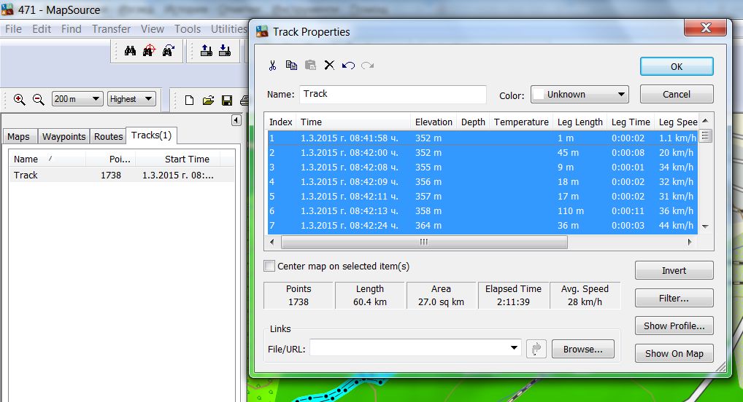Click the Save floppy disk icon

pyautogui.click(x=227, y=100)
